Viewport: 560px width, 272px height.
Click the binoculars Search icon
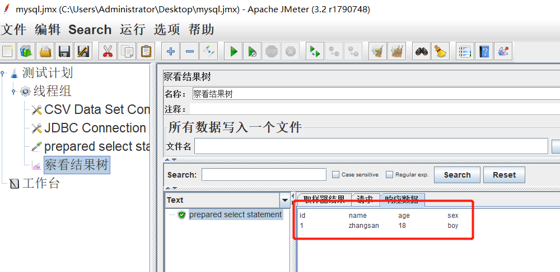pyautogui.click(x=422, y=51)
